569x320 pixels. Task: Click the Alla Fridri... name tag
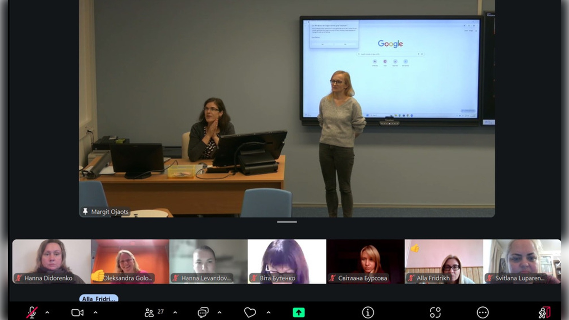[98, 298]
